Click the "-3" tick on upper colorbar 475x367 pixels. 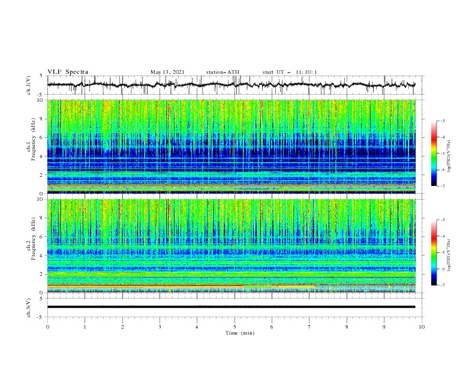tap(443, 121)
